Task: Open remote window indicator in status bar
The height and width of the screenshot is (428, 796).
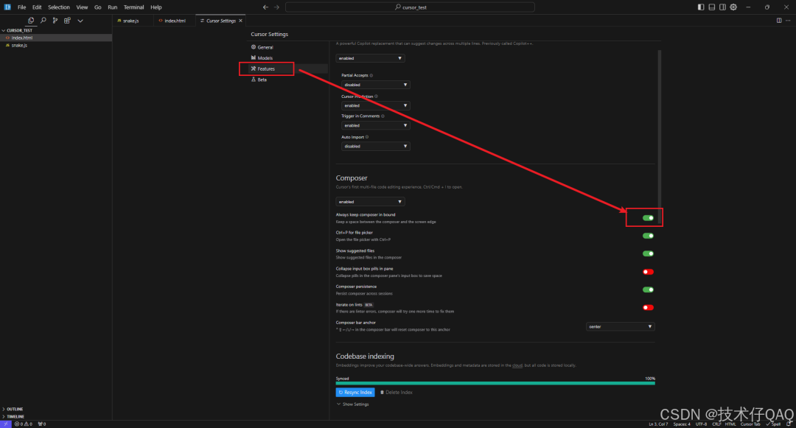Action: tap(5, 424)
